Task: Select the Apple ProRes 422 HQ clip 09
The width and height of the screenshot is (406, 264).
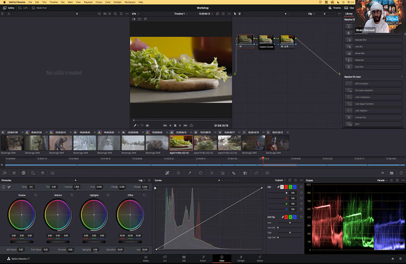Action: tap(204, 143)
